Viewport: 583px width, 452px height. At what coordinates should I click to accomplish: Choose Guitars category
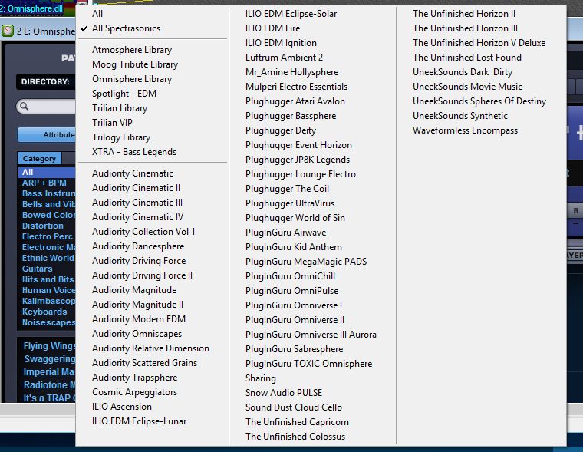[37, 269]
